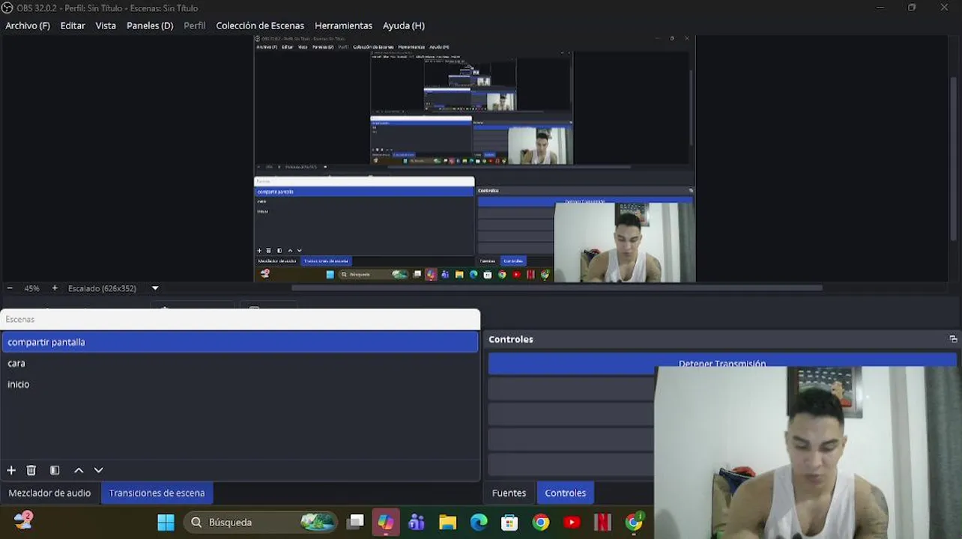Switch to the Fuentes tab
The height and width of the screenshot is (539, 962).
tap(509, 493)
